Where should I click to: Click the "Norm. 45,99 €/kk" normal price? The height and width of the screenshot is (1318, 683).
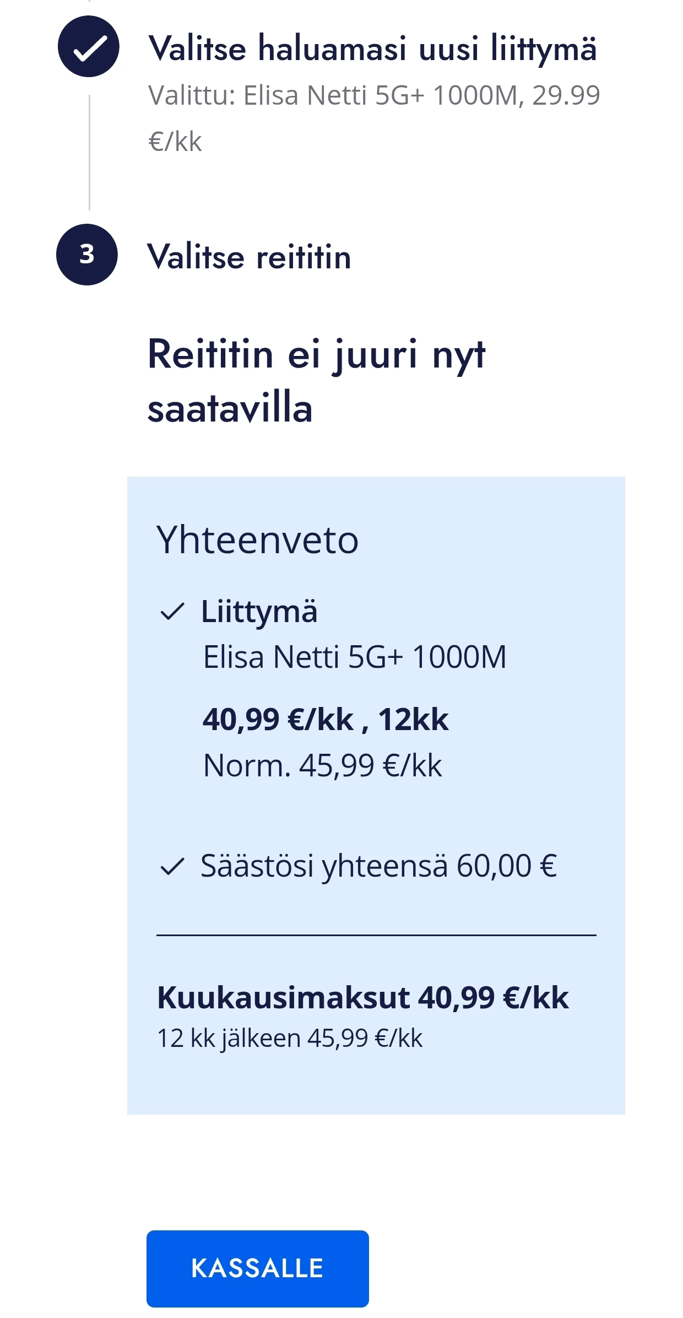[322, 765]
